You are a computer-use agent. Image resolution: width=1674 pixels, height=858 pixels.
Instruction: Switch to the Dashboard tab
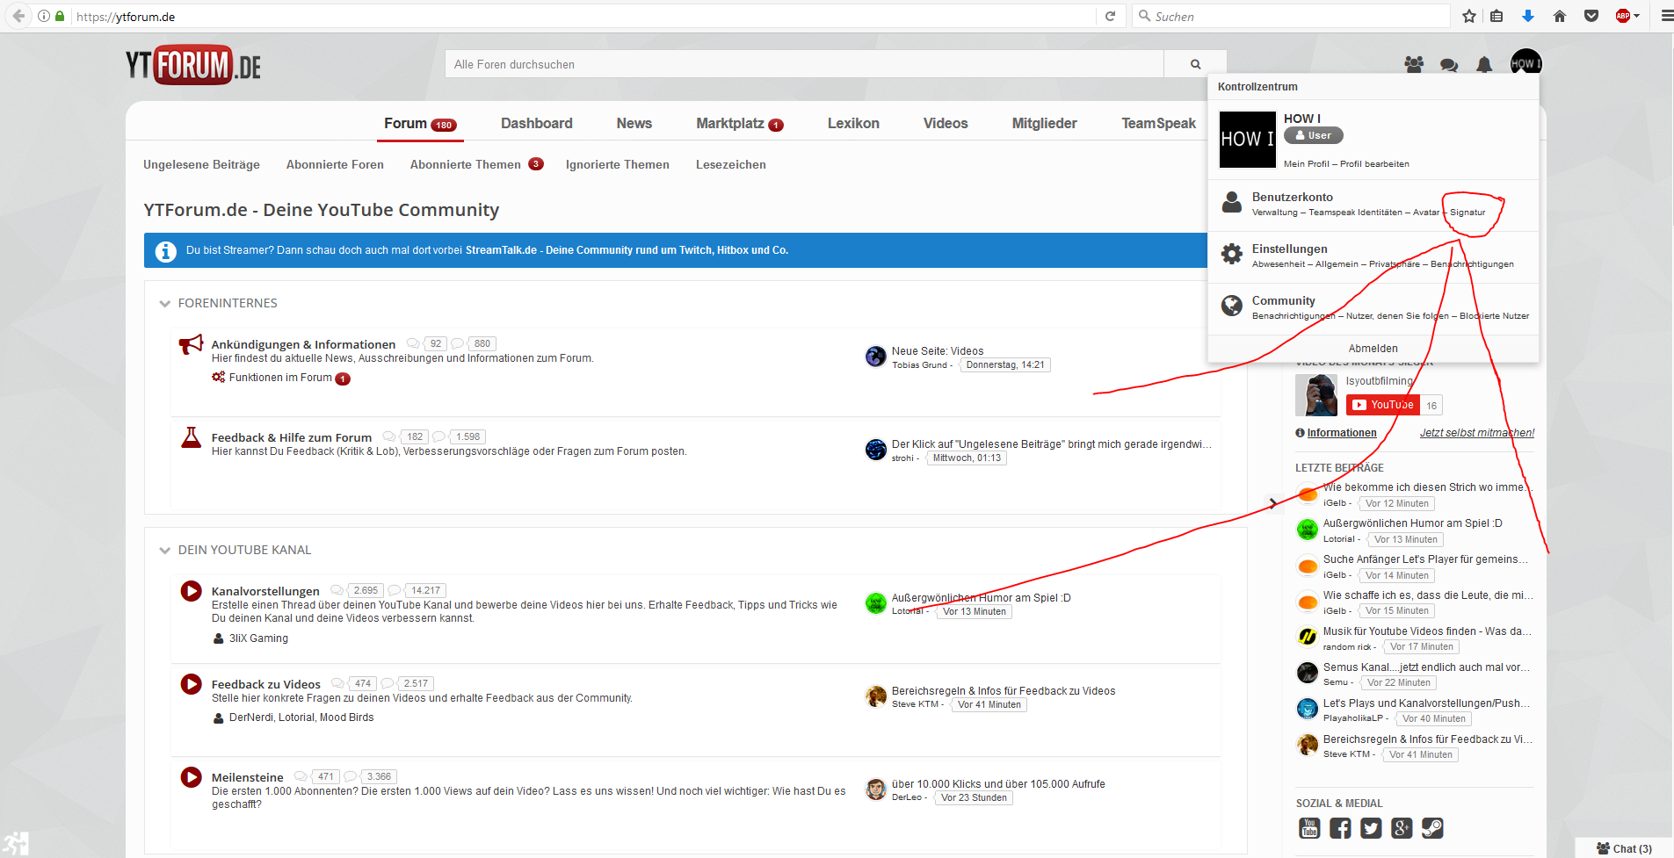tap(536, 124)
